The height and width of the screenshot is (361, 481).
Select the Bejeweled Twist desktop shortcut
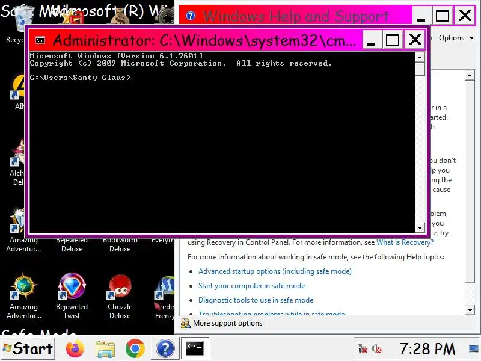(x=72, y=296)
